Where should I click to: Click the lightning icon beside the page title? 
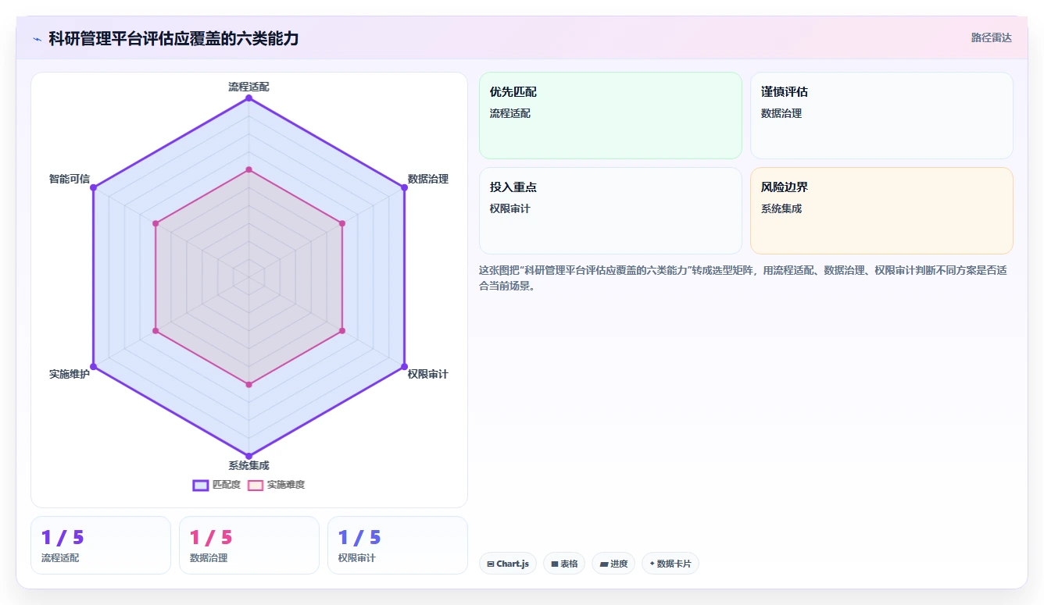pos(37,39)
